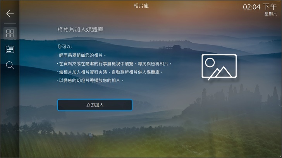Click the 以動態的幻燈片秀播放您的相片 bullet

[x=90, y=80]
